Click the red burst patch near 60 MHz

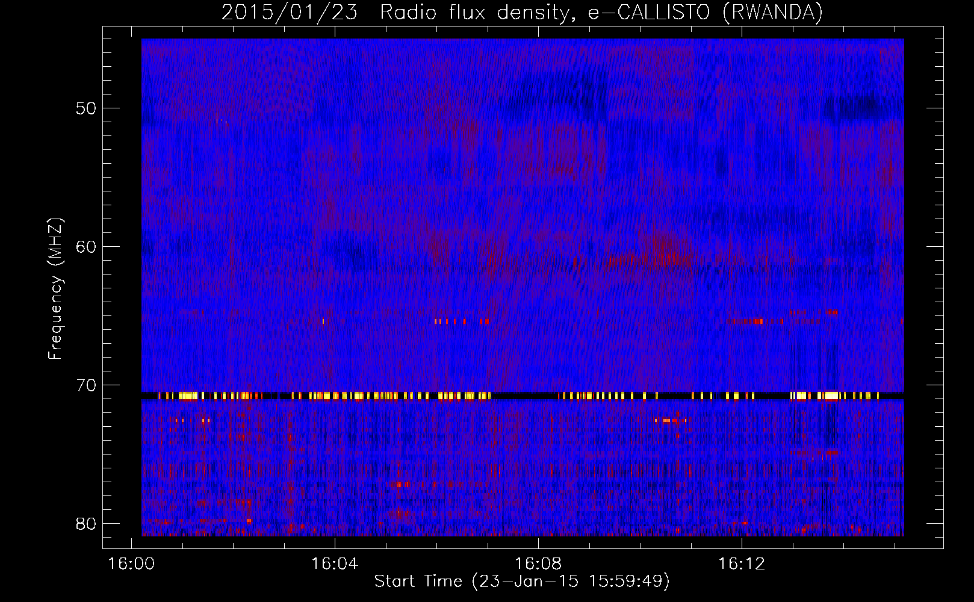tap(665, 251)
